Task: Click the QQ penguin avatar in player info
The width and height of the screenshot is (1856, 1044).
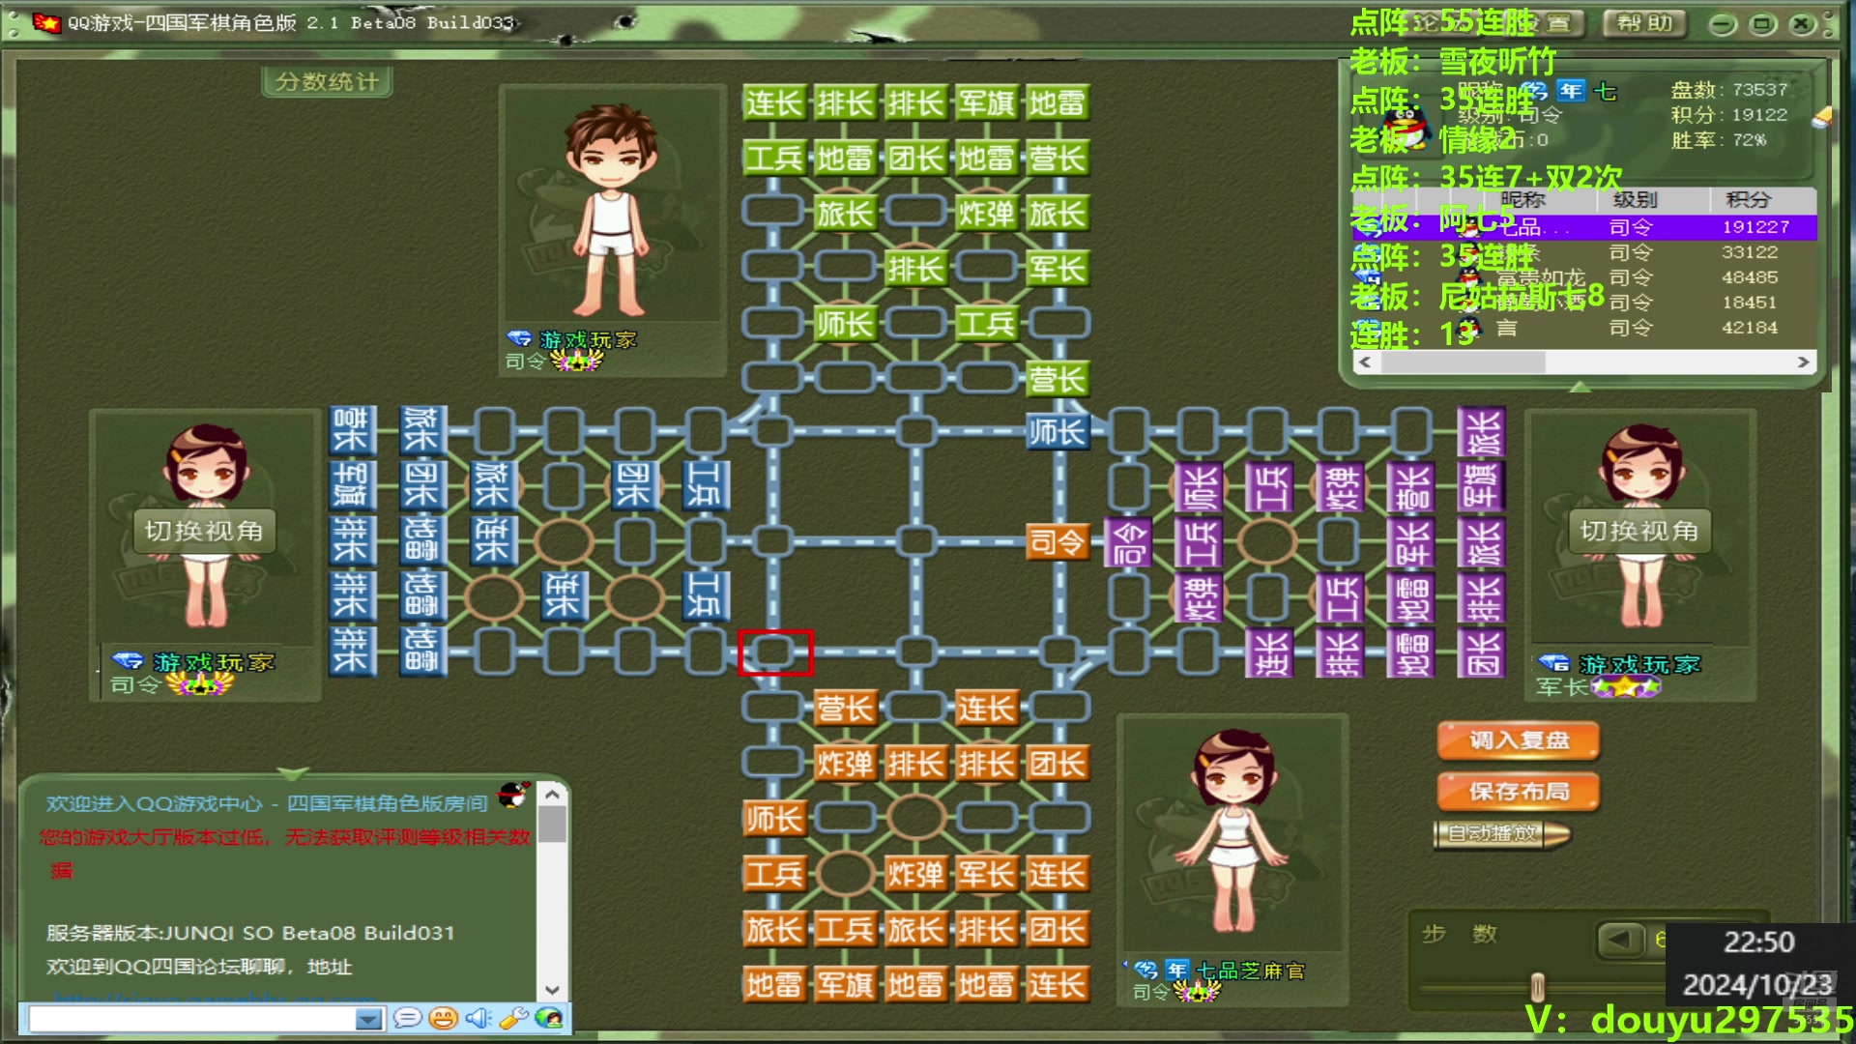Action: point(1405,128)
